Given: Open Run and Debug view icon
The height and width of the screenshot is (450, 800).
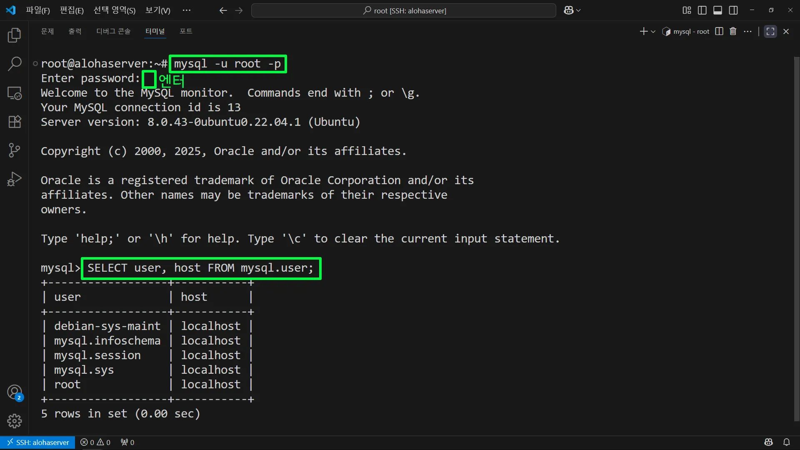Looking at the screenshot, I should click(15, 179).
